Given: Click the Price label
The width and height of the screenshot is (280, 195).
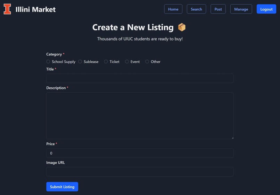Looking at the screenshot, I should (50, 144).
